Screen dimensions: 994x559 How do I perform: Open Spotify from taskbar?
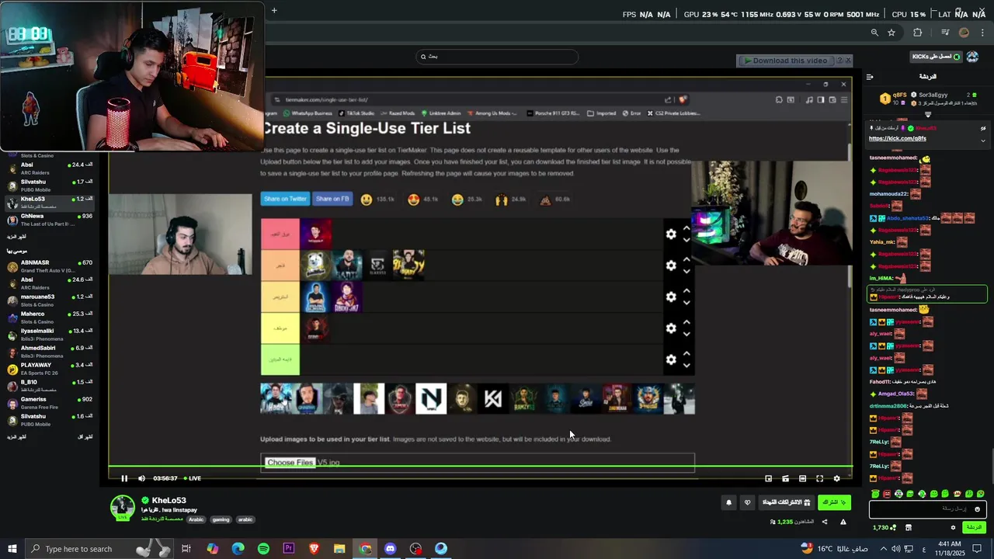click(263, 549)
